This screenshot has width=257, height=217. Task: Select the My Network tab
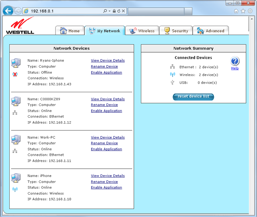coord(105,31)
